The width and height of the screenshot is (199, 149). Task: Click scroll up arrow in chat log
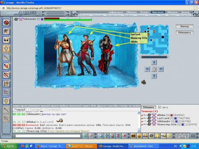(139, 113)
